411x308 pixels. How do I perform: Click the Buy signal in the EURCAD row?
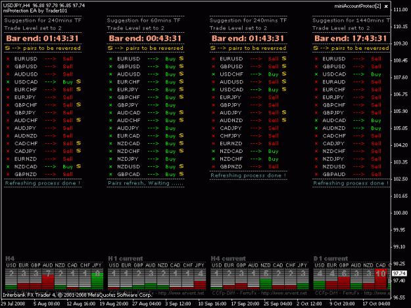click(170, 136)
